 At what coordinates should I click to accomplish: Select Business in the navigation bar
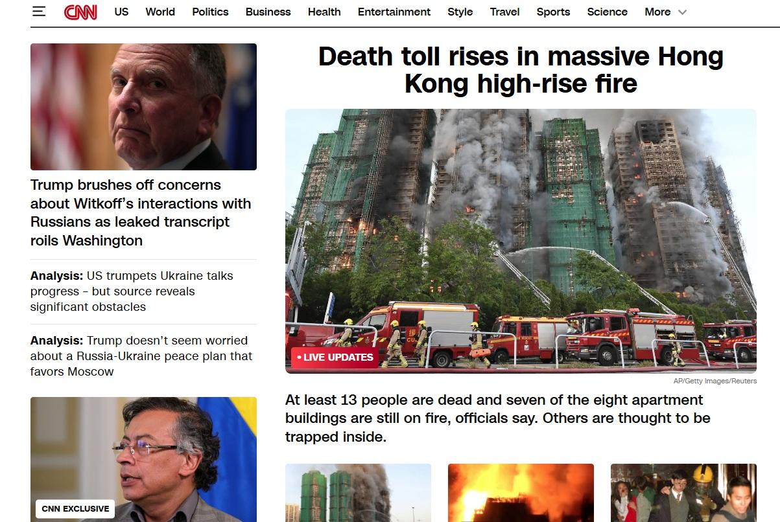tap(268, 12)
